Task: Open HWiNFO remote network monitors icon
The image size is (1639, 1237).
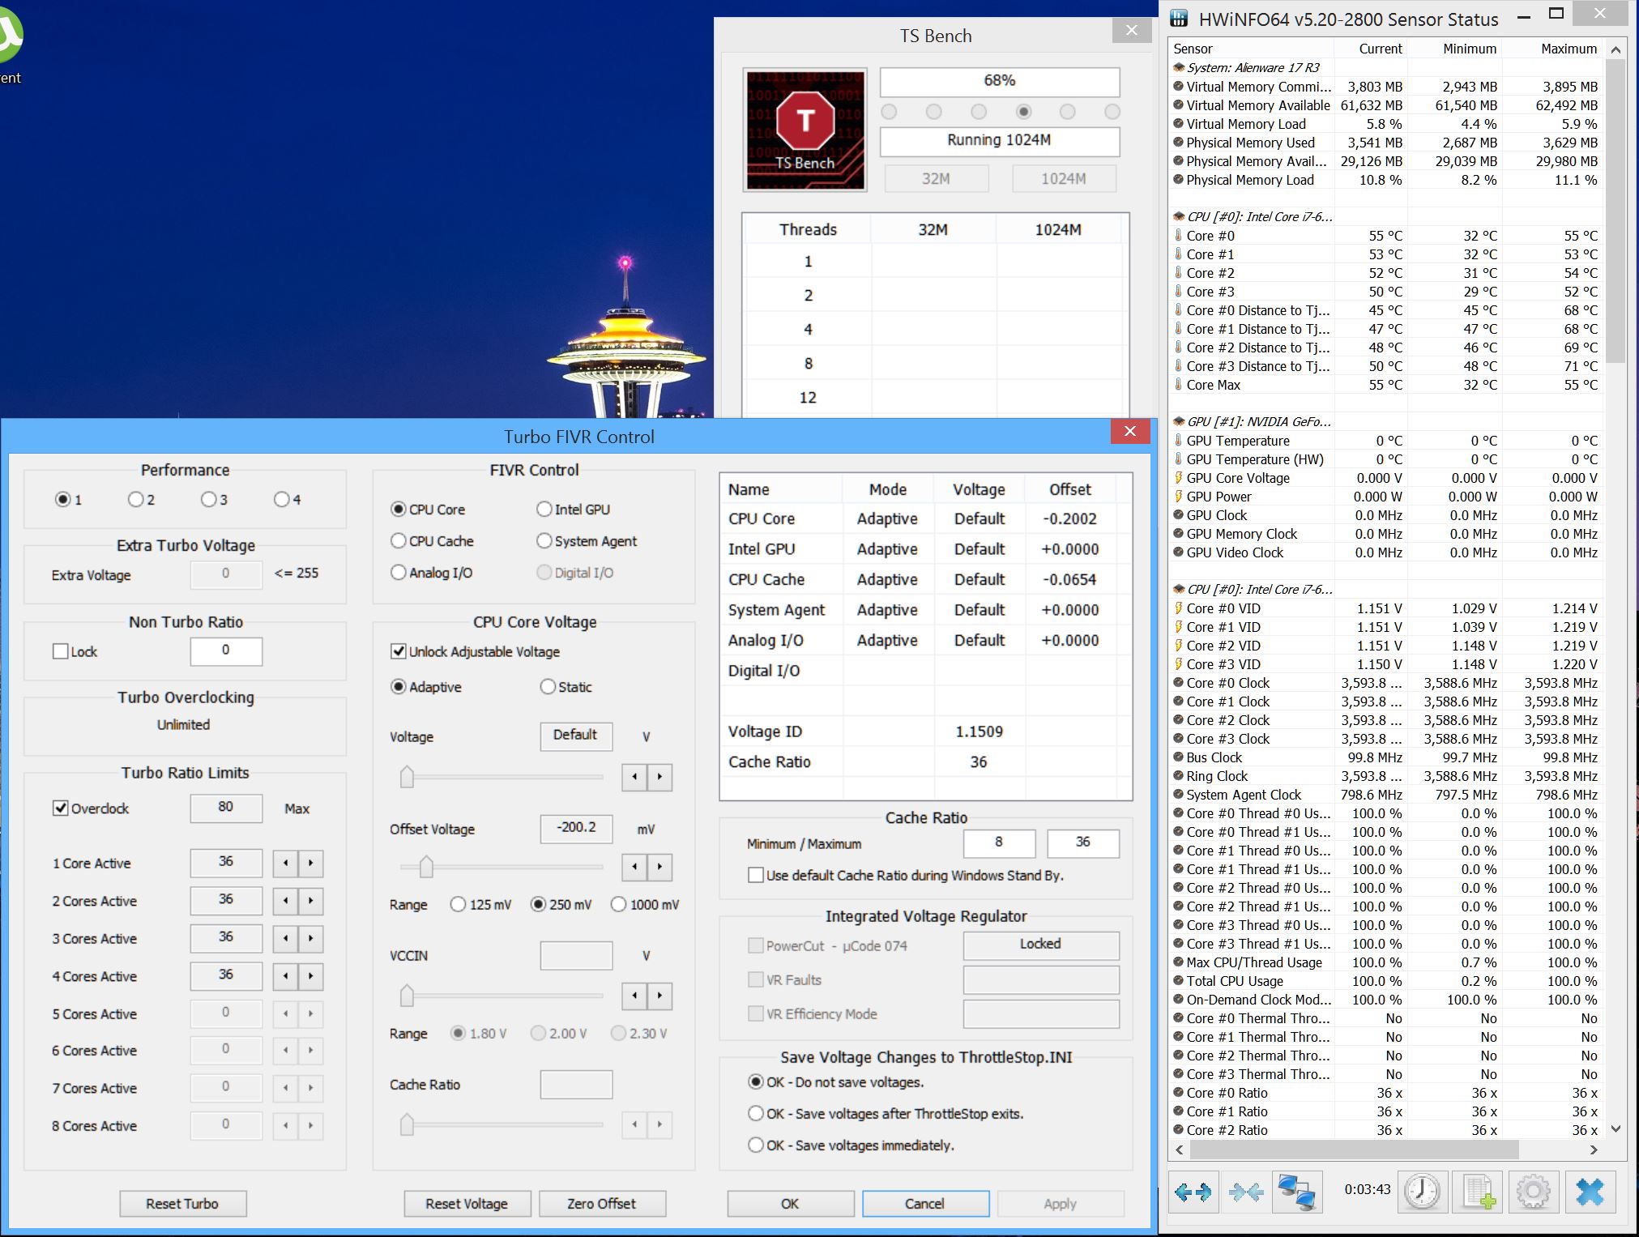Action: pyautogui.click(x=1296, y=1192)
